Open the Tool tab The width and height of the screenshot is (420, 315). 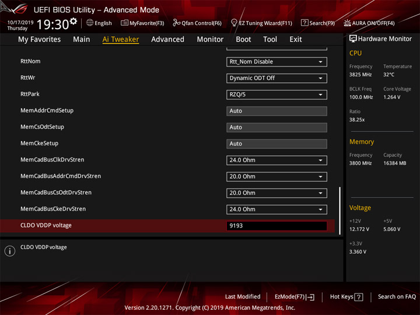coord(270,40)
